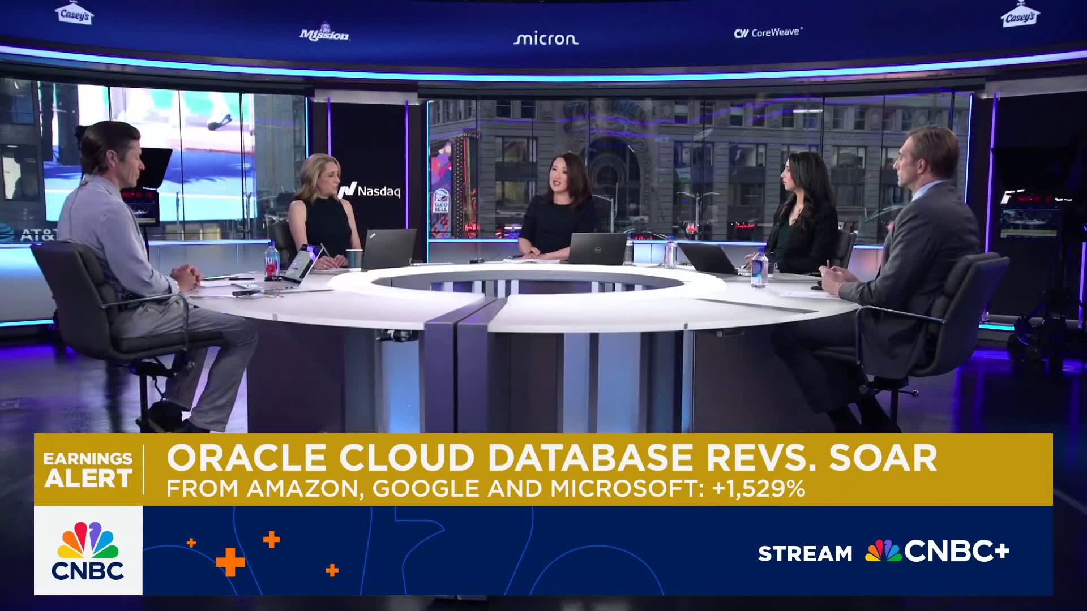Click the Nasdaq logo on the pillar
The width and height of the screenshot is (1087, 611).
(369, 191)
